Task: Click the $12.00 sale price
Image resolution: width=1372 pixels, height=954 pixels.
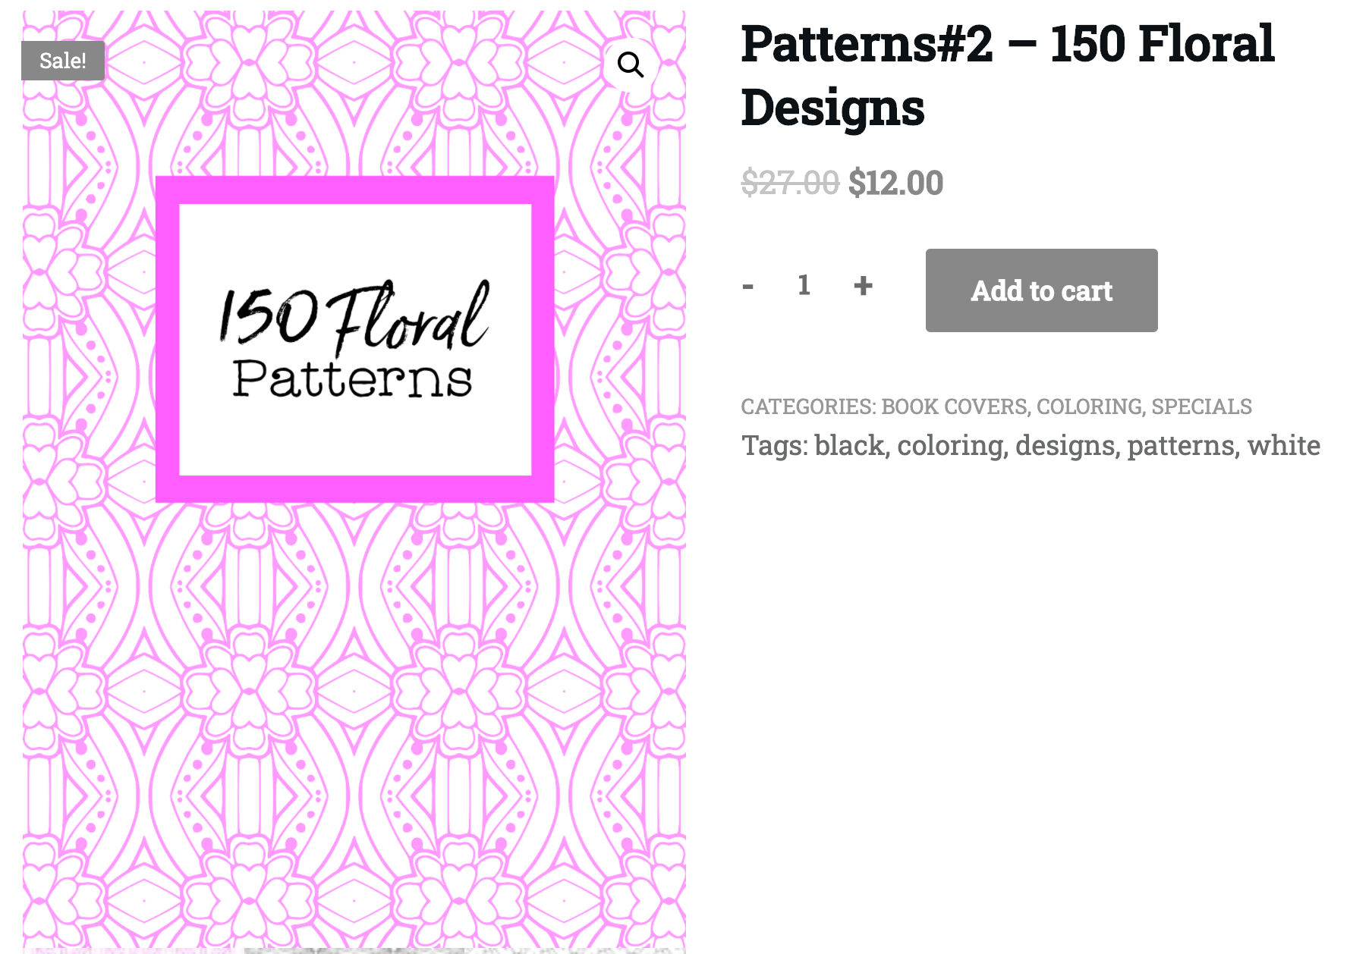Action: pos(895,184)
